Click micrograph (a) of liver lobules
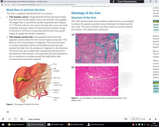The height and width of the screenshot is (127, 159). tap(97, 48)
